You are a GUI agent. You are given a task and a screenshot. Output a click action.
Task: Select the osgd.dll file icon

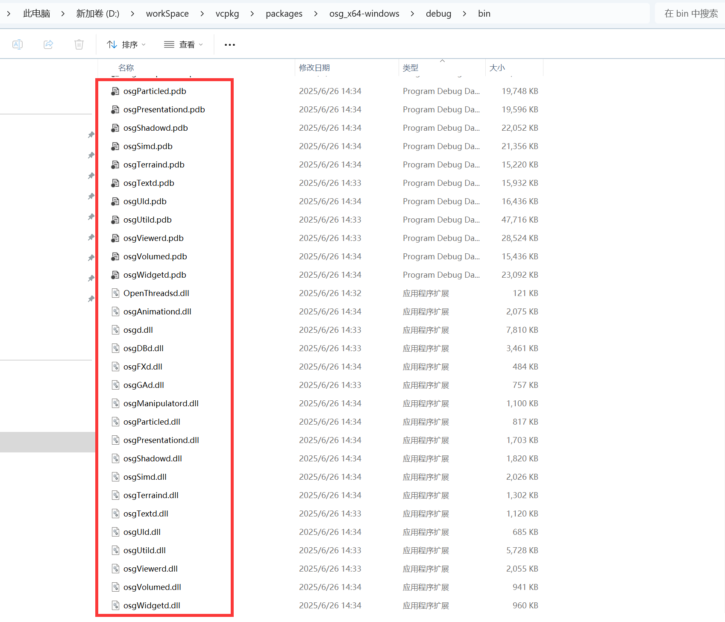coord(115,330)
